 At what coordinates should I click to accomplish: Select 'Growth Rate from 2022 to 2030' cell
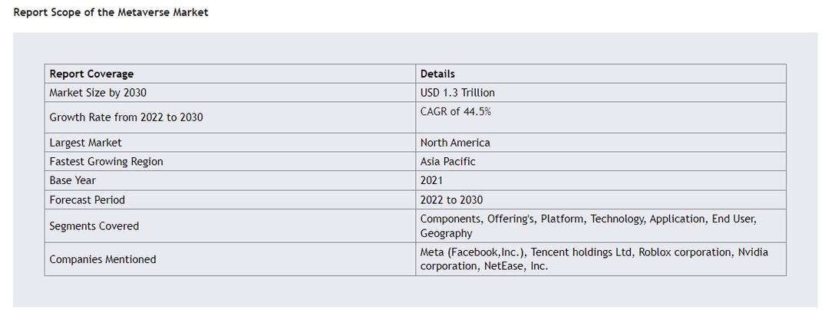point(229,117)
